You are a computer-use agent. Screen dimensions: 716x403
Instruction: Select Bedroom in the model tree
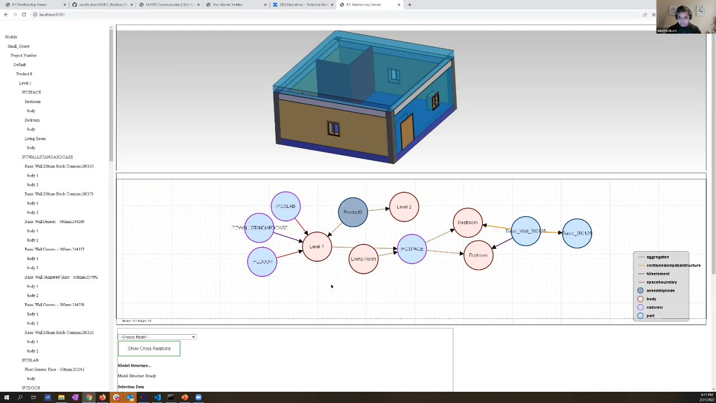(x=32, y=120)
